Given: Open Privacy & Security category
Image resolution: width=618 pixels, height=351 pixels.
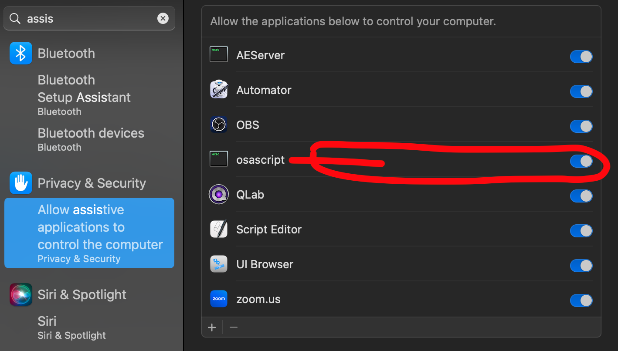Looking at the screenshot, I should (x=92, y=183).
